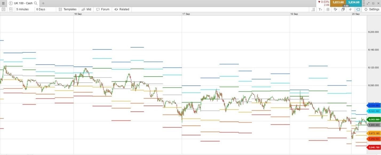Open the hamburger menu icon
This screenshot has height=155, width=381.
pos(3,3)
